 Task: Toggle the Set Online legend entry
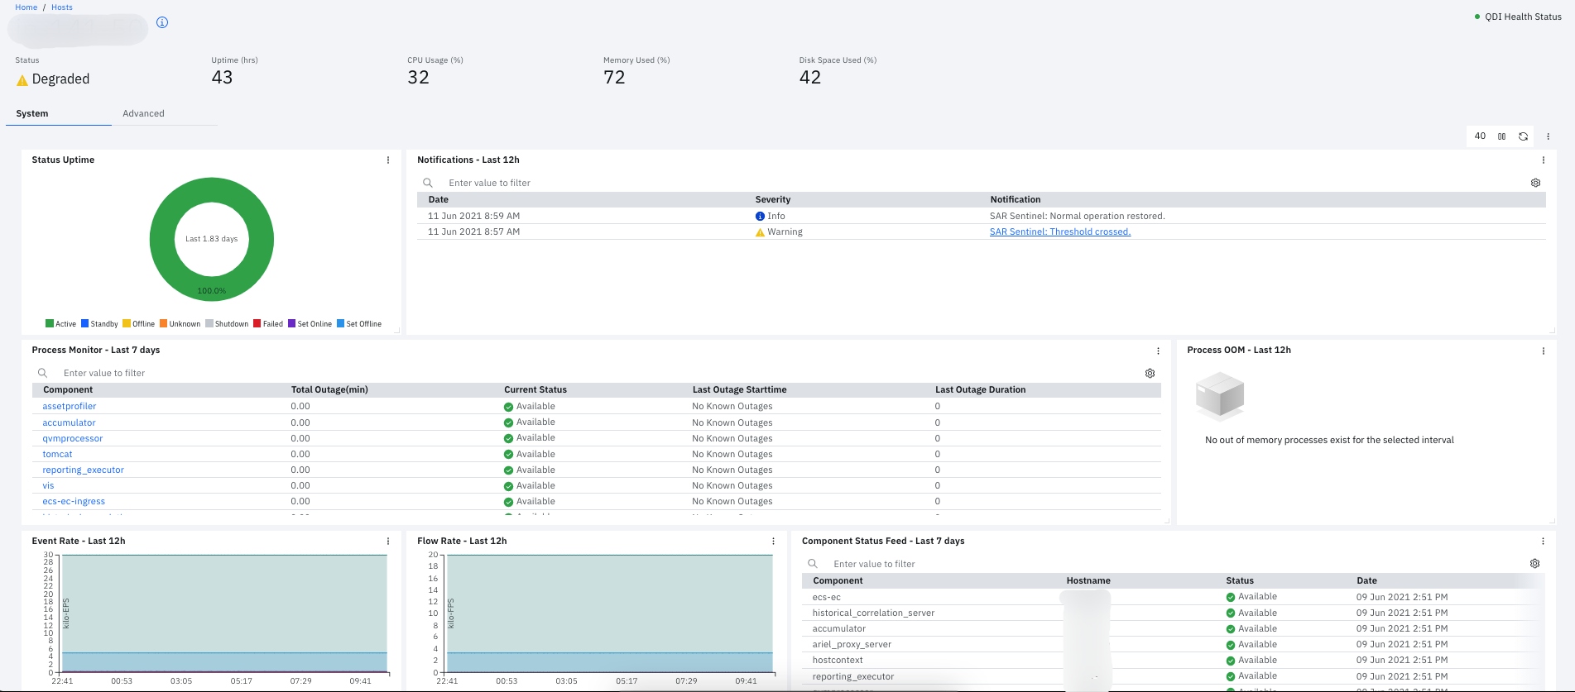tap(310, 324)
